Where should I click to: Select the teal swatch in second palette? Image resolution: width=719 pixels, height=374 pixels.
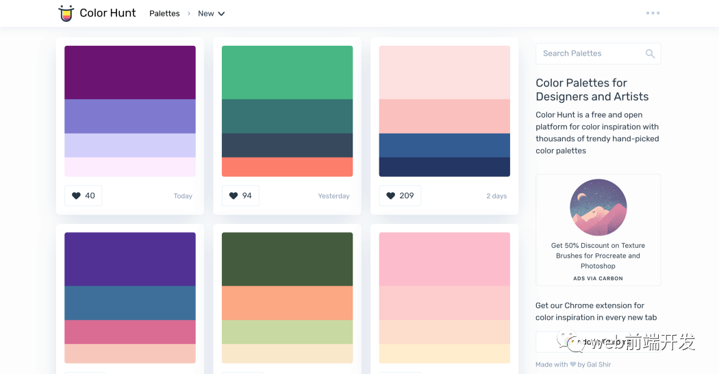click(287, 116)
